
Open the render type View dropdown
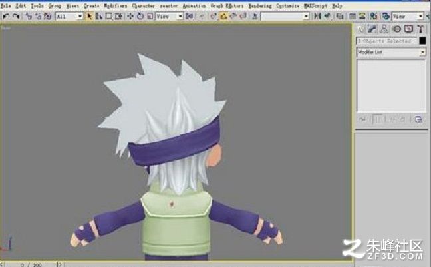tap(408, 17)
